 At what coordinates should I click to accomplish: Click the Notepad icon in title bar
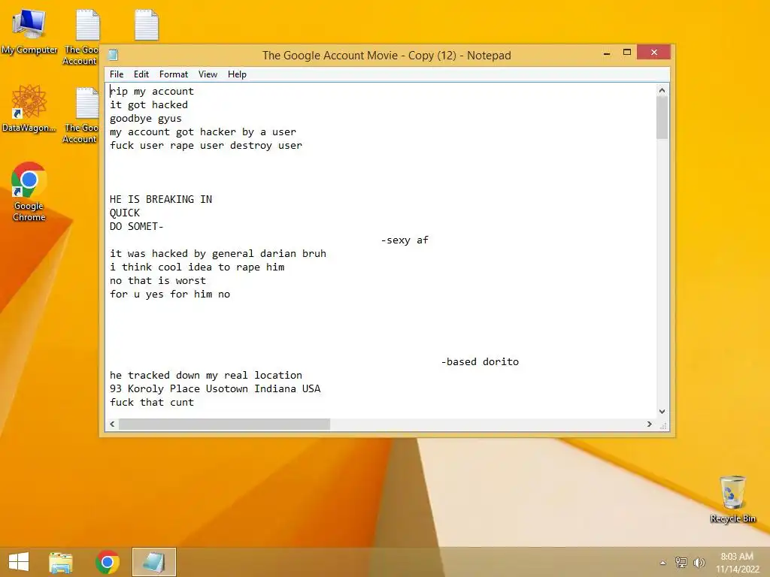tap(114, 55)
